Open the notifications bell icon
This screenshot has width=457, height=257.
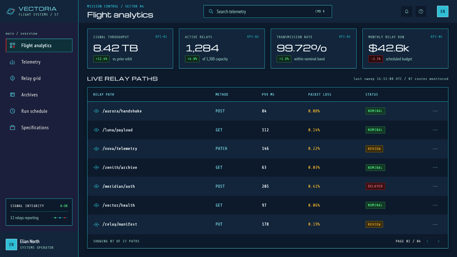point(407,11)
